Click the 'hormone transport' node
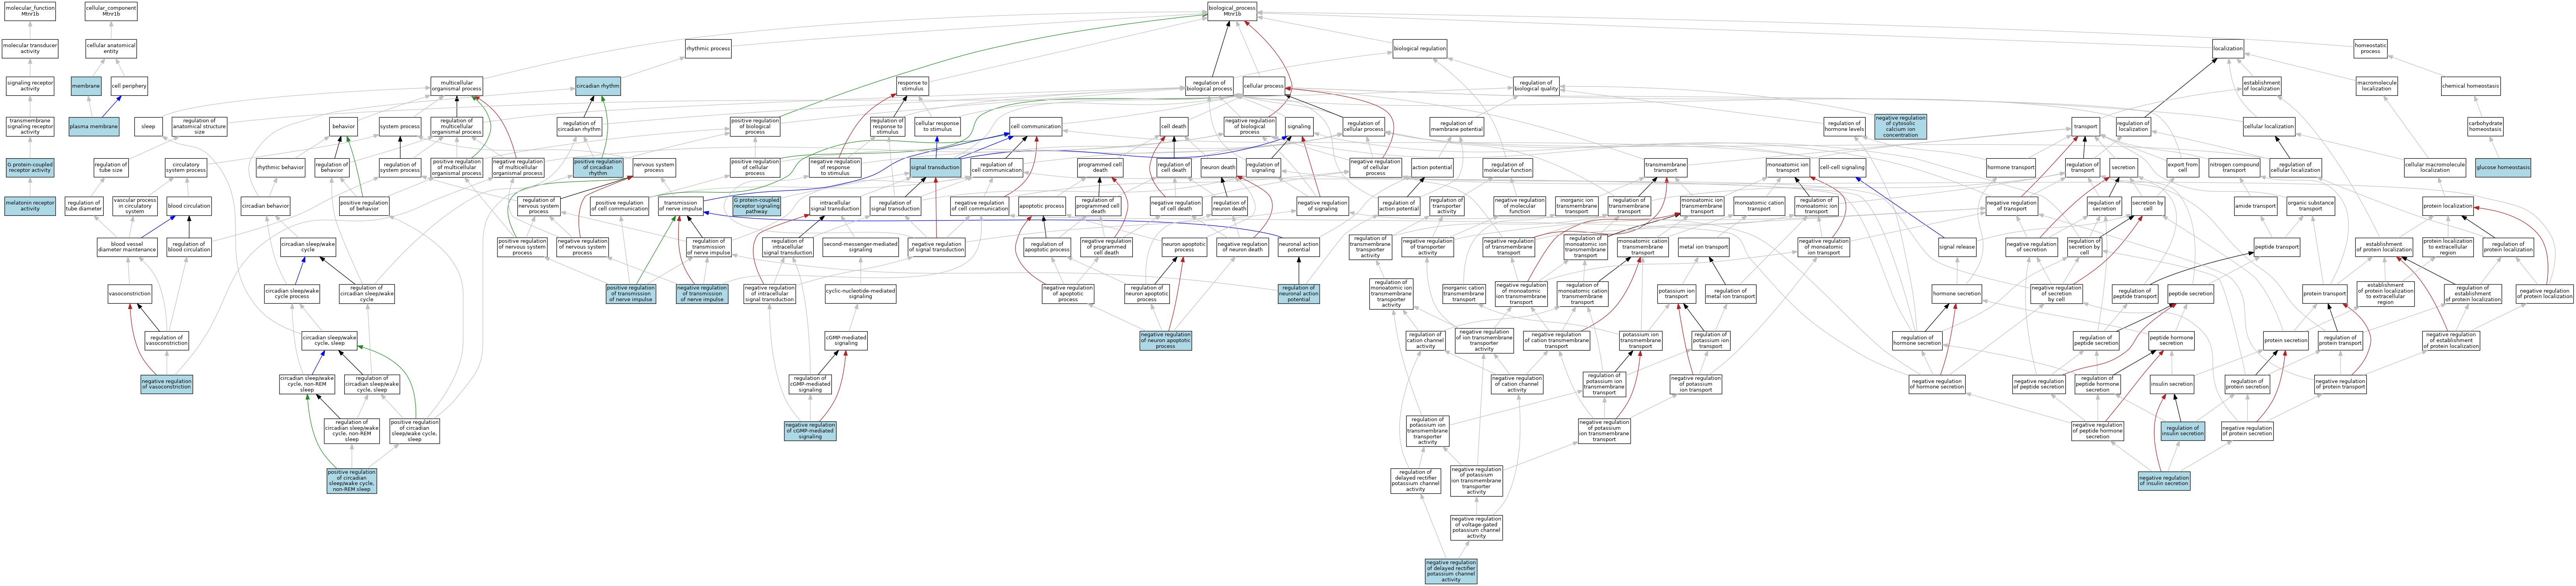Viewport: 2576px width, 586px height. pos(2010,167)
